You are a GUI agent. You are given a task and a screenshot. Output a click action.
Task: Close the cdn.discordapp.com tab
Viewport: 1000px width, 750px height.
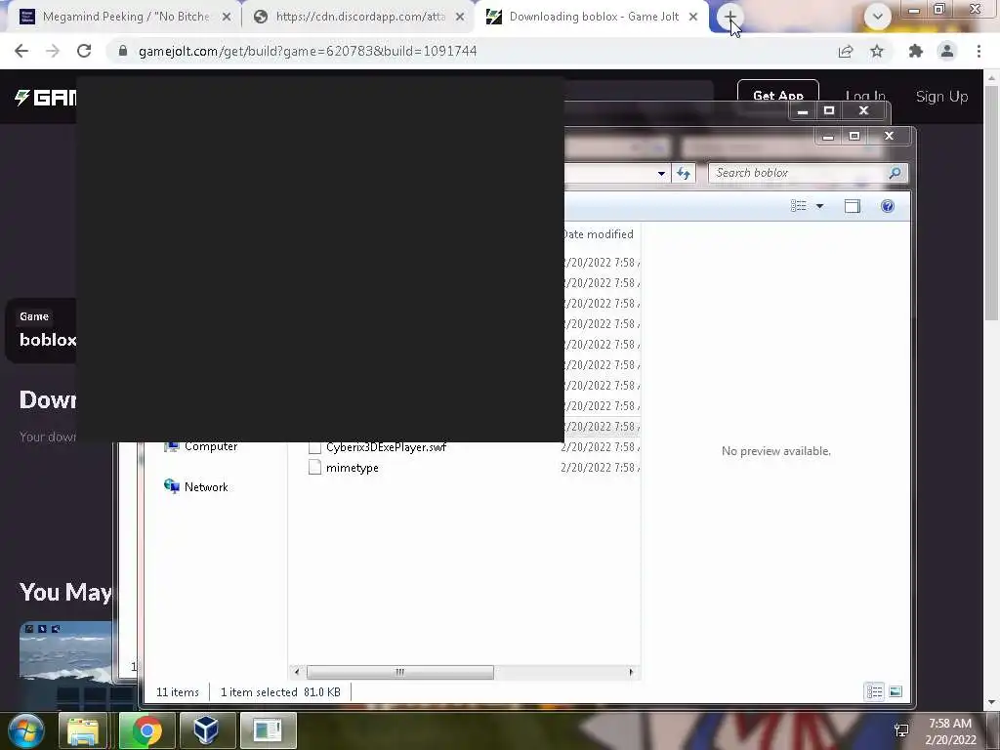[x=460, y=18]
